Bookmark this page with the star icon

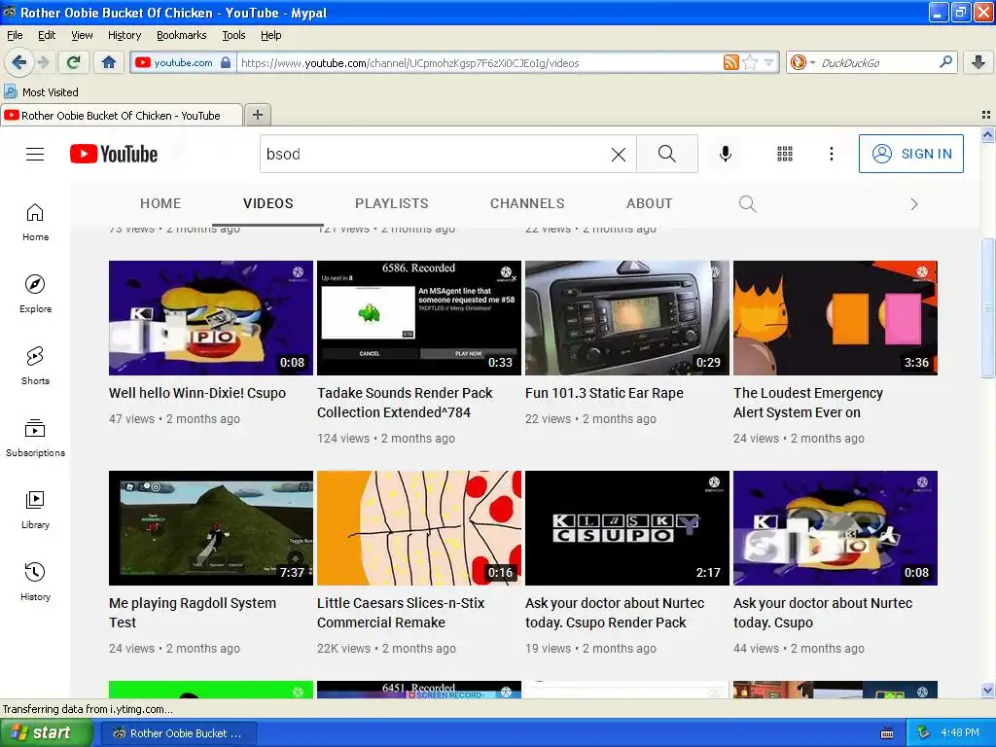[750, 62]
